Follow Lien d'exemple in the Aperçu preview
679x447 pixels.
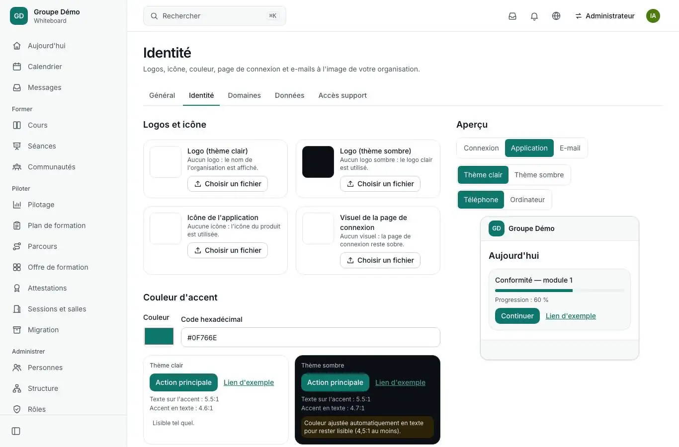pyautogui.click(x=571, y=316)
